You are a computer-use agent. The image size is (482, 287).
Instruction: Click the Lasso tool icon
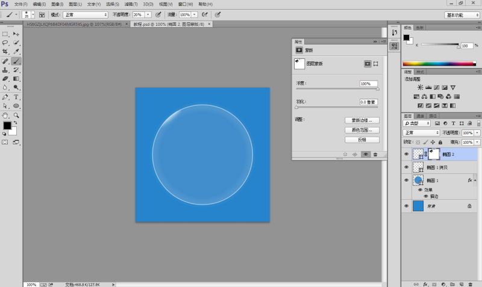tap(5, 43)
